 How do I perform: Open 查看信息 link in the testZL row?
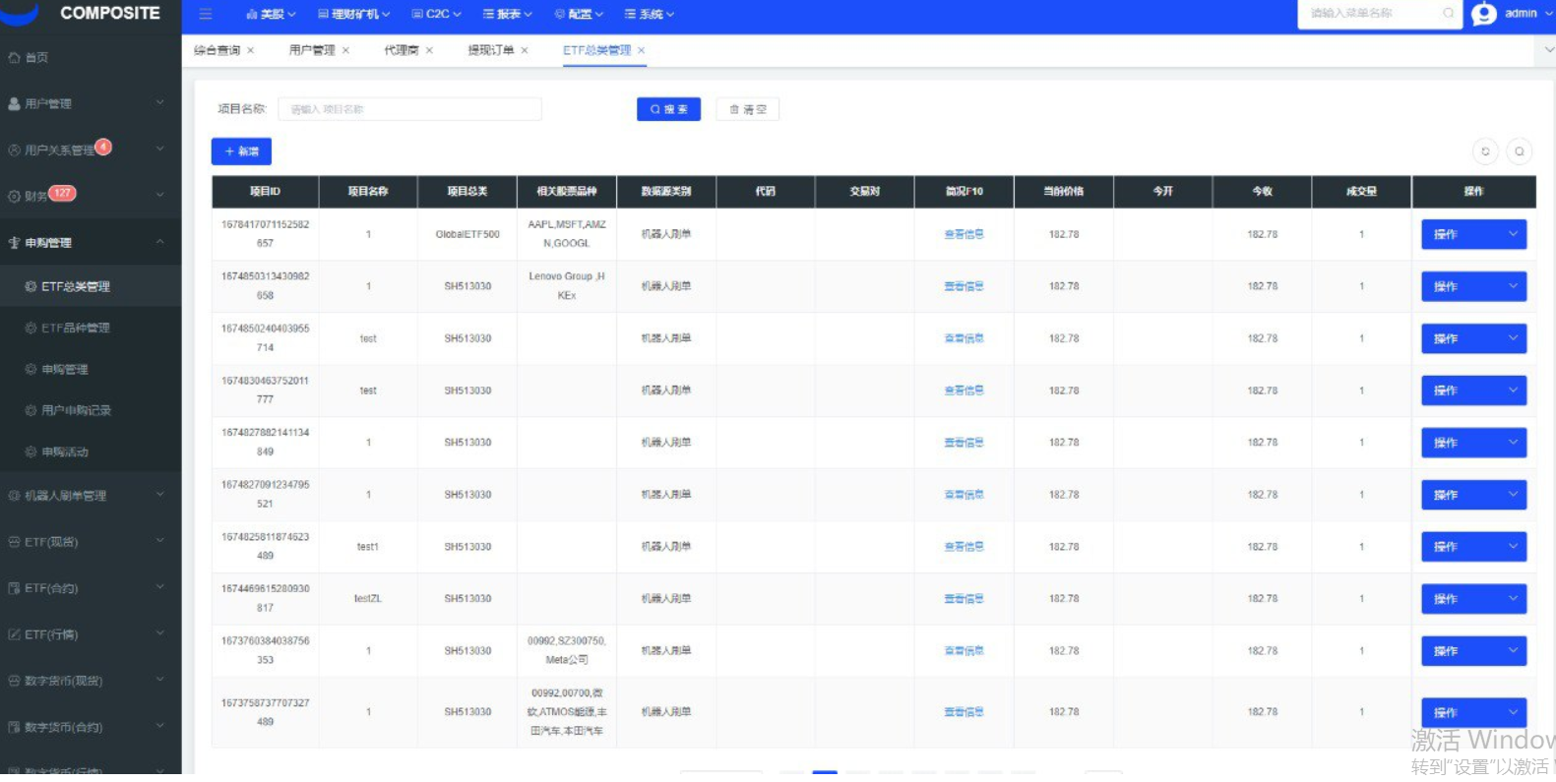[964, 598]
